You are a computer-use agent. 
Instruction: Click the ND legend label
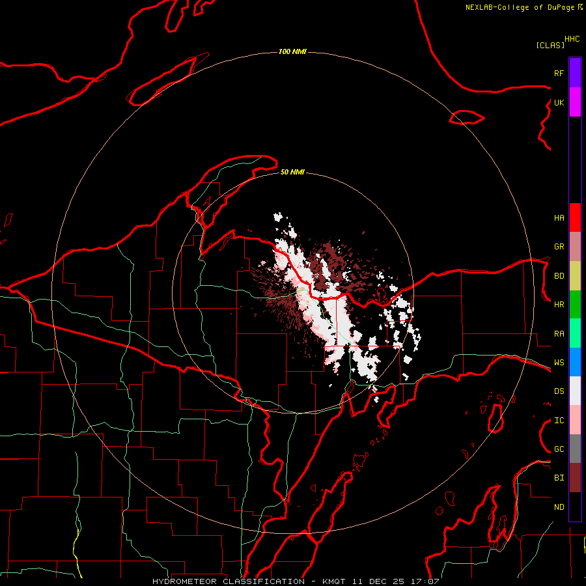click(x=559, y=507)
